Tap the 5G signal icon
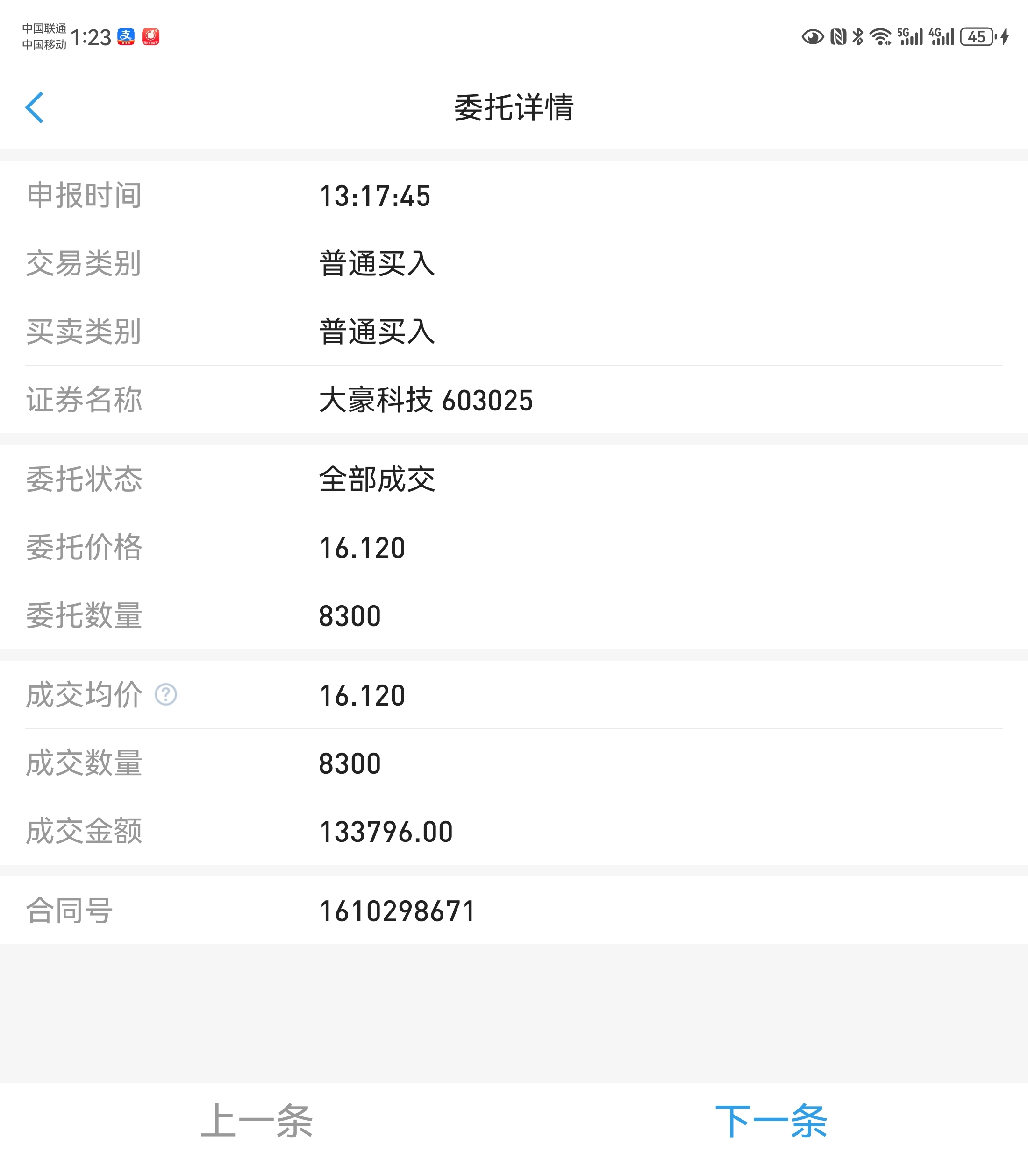The height and width of the screenshot is (1158, 1028). click(x=909, y=37)
